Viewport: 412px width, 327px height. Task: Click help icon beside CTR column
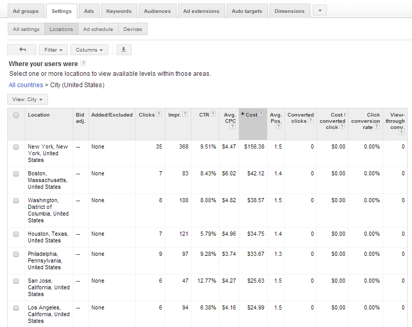[x=213, y=114]
